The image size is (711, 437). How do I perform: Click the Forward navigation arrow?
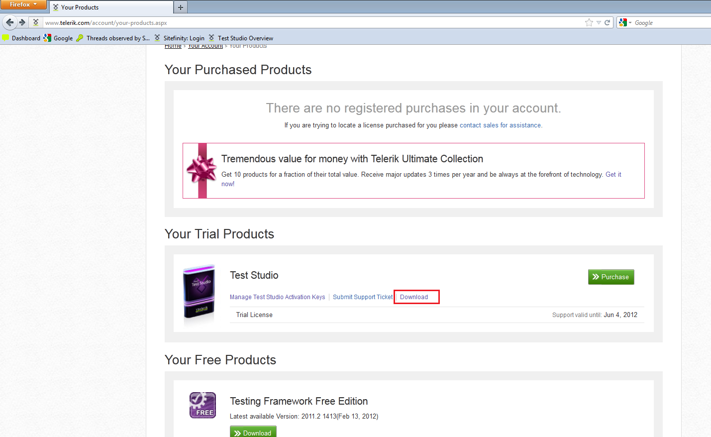[22, 22]
